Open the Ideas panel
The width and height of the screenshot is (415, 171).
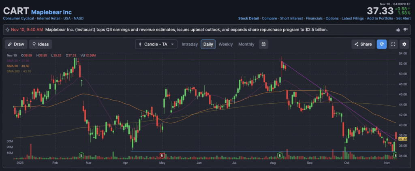[x=40, y=44]
